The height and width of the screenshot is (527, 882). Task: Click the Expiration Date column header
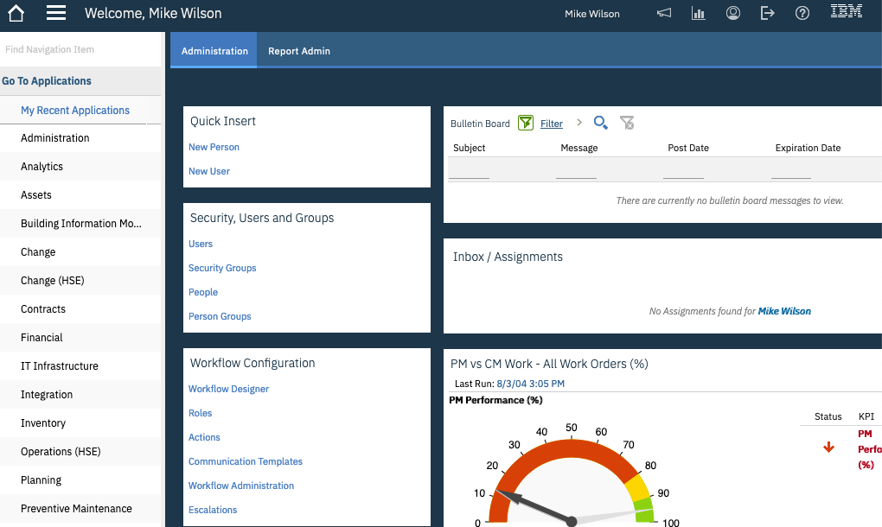[808, 148]
